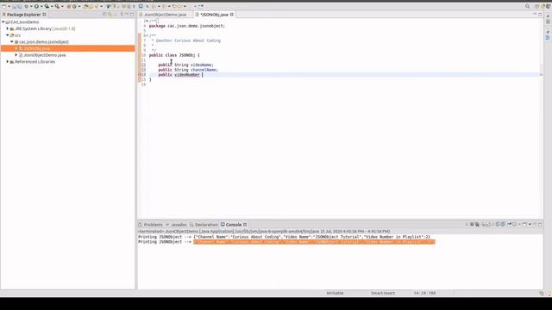
Task: Click the Coverage launch toolbar icon
Action: coord(47,6)
